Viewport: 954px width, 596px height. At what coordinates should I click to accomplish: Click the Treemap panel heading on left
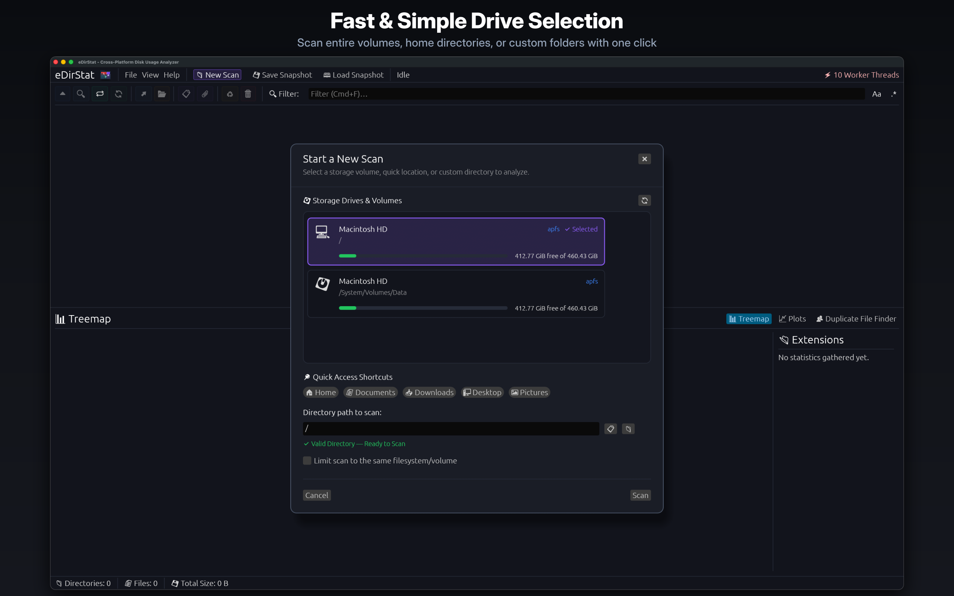[83, 318]
